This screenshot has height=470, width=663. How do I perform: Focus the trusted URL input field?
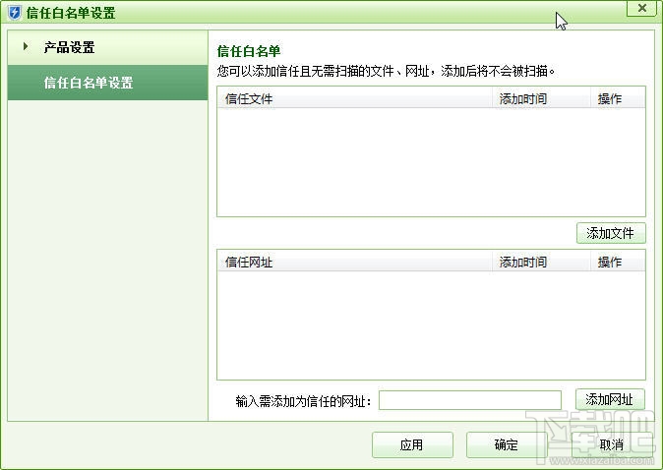(470, 400)
